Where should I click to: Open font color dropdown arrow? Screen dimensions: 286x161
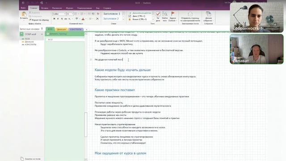pyautogui.click(x=86, y=19)
